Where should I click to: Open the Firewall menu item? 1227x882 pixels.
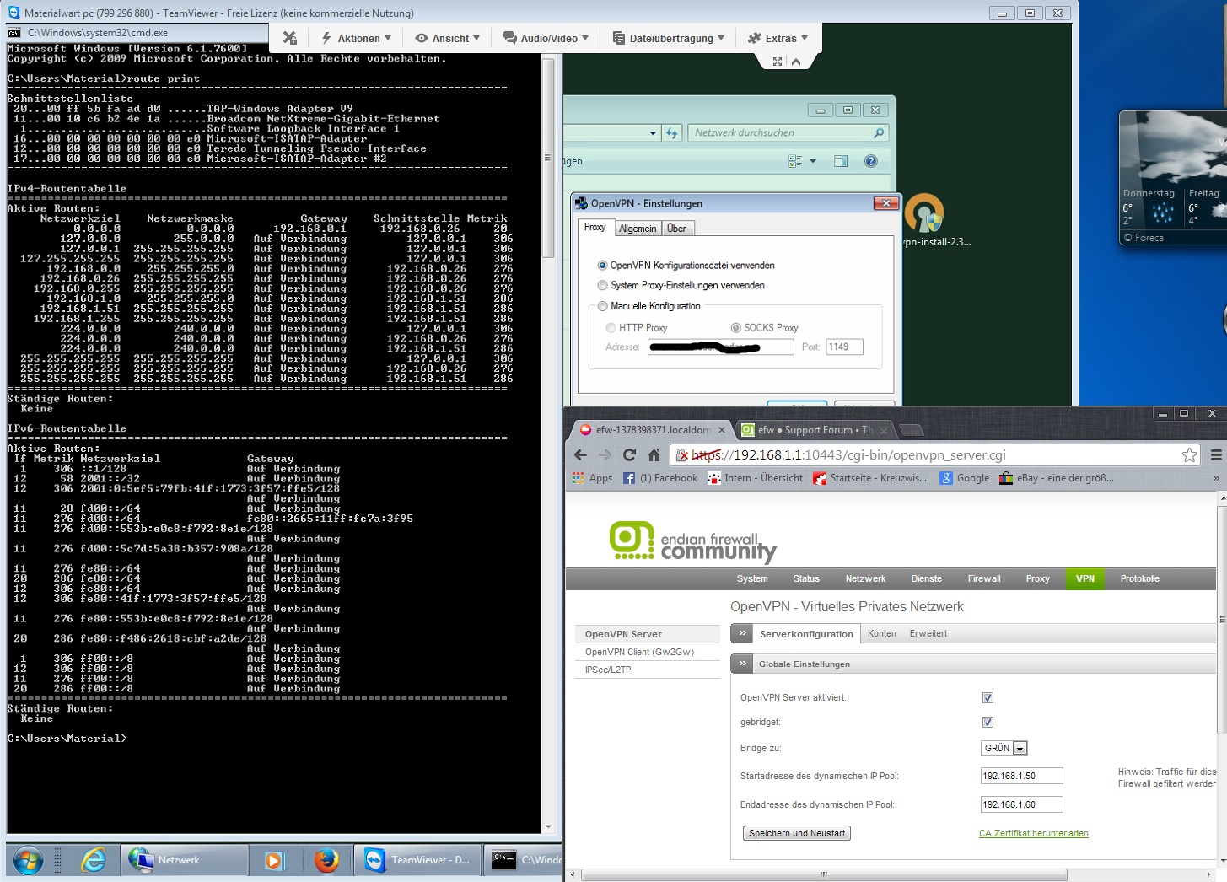[983, 578]
